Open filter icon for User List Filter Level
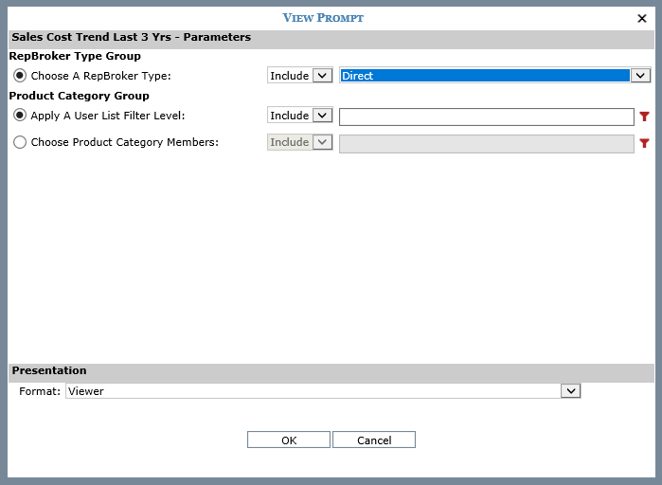This screenshot has height=485, width=662. tap(645, 117)
